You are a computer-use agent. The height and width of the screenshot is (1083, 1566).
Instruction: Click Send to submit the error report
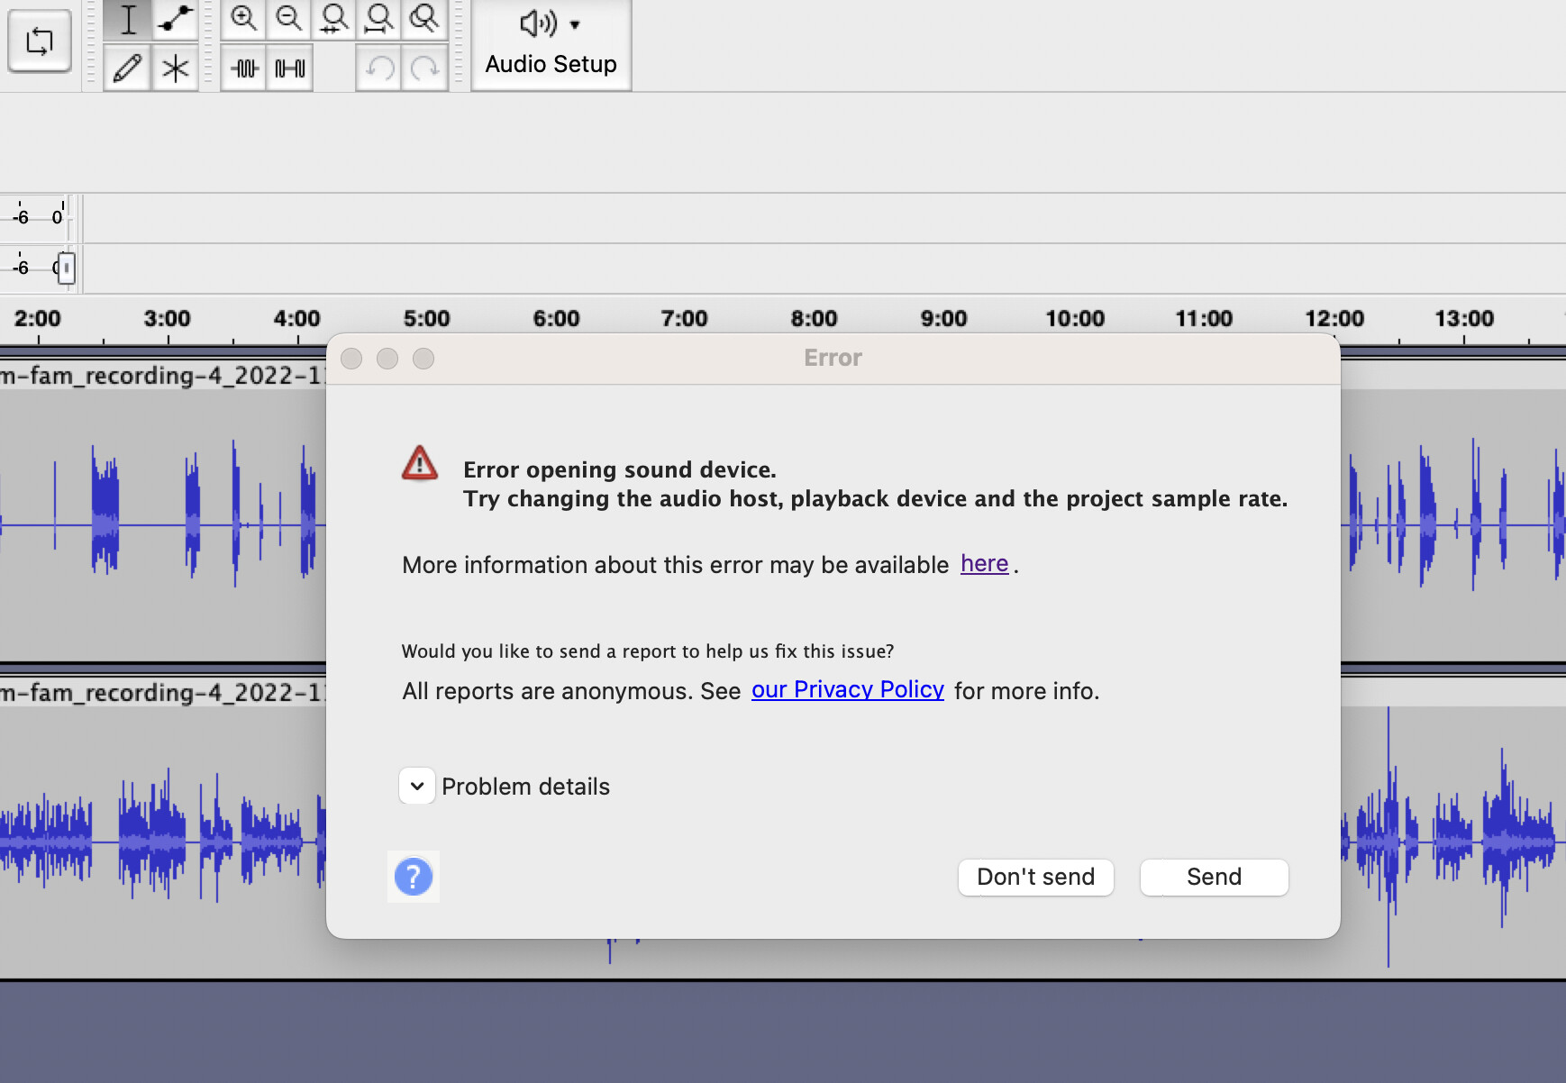pyautogui.click(x=1213, y=877)
